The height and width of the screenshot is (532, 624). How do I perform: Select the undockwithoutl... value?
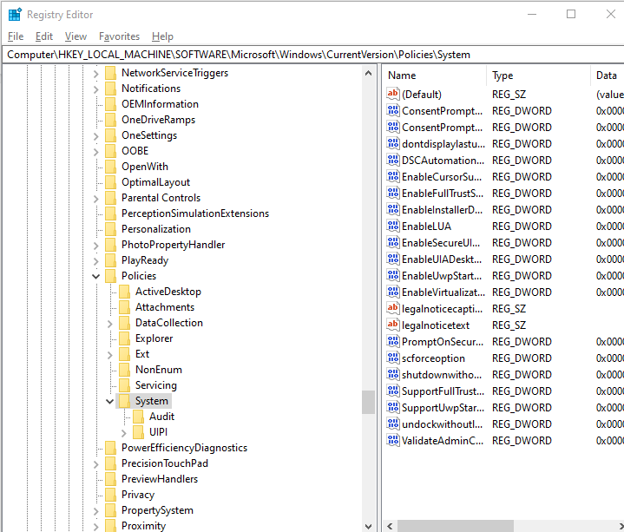point(442,424)
